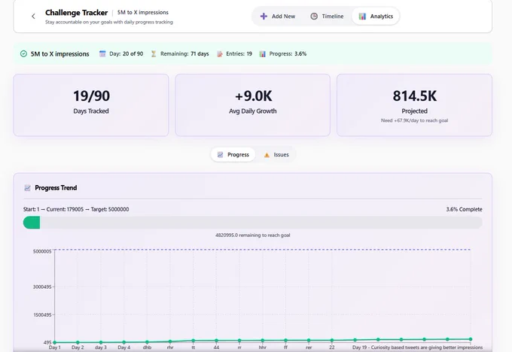Screen dimensions: 512x352
Task: Click the purple dashed target line on chart
Action: [263, 250]
